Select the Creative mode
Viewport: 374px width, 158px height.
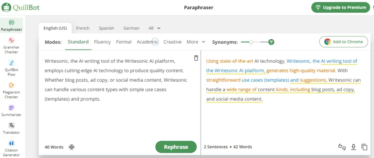172,42
